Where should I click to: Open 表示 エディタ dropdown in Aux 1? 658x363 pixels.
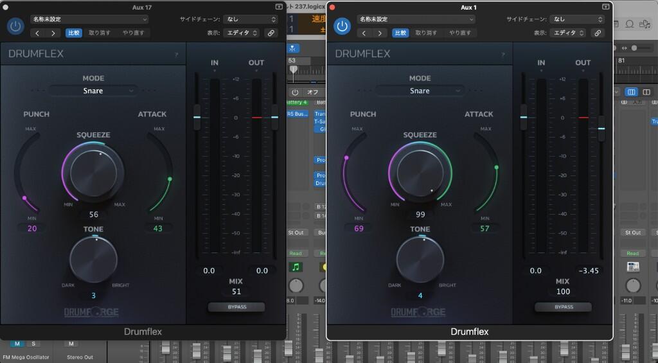567,33
